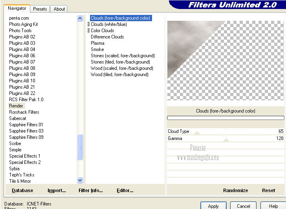
Task: Open Help for Filters Unlimited
Action: [273, 206]
